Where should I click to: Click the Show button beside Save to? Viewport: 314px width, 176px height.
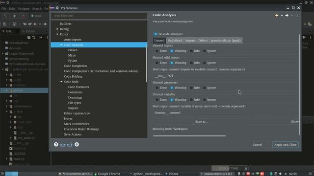(x=276, y=122)
